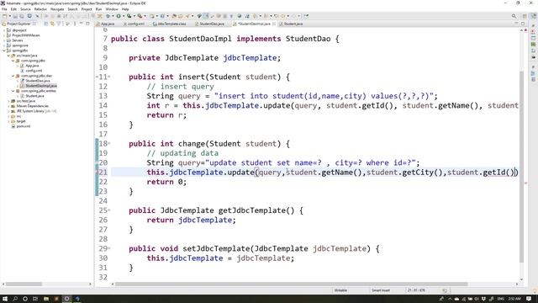Open the Debug dropdown arrow
The height and width of the screenshot is (303, 538).
click(113, 16)
